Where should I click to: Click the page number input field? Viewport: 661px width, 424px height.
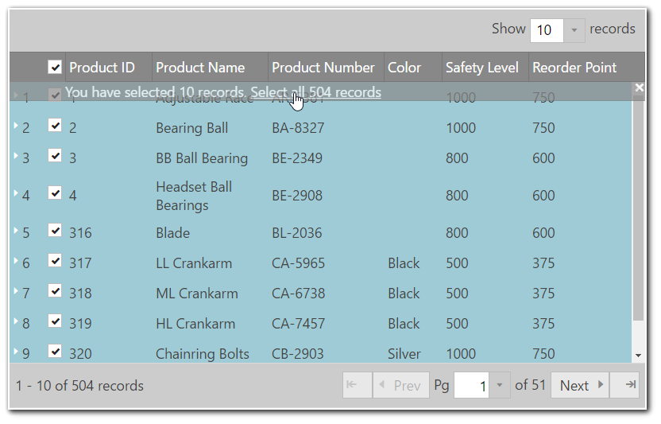(x=471, y=386)
